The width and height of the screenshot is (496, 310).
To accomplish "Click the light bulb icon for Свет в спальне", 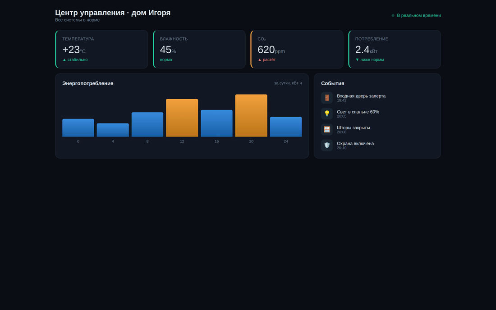I will tap(327, 114).
